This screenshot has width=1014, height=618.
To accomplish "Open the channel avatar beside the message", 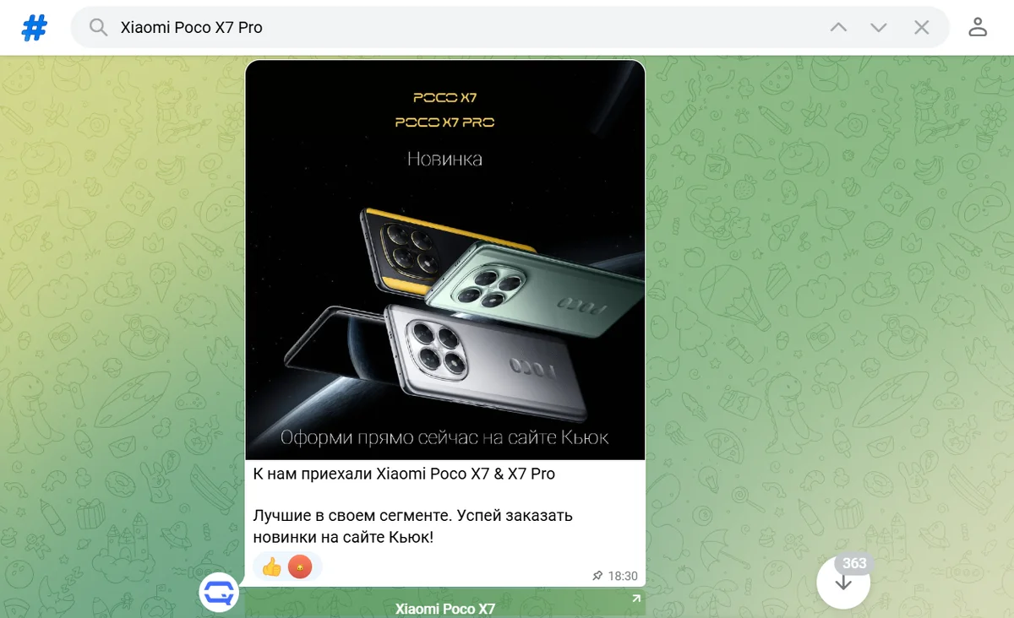I will tap(219, 592).
